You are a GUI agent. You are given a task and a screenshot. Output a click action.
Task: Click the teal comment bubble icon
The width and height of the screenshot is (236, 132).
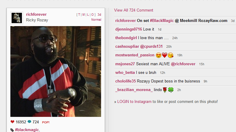click(30, 122)
